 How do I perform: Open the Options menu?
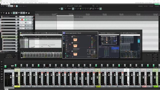tap(21, 3)
